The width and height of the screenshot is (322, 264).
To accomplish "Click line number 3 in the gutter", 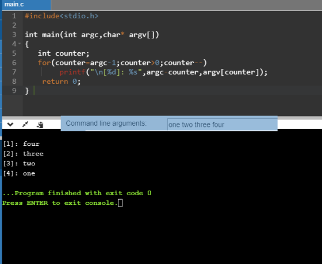I will tap(14, 34).
